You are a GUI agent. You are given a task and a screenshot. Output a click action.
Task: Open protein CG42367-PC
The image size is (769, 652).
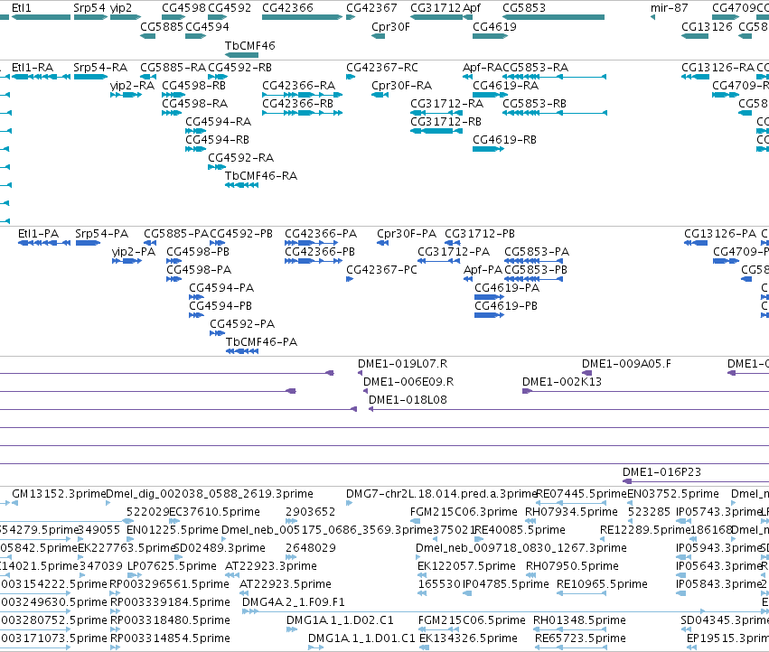[x=350, y=279]
